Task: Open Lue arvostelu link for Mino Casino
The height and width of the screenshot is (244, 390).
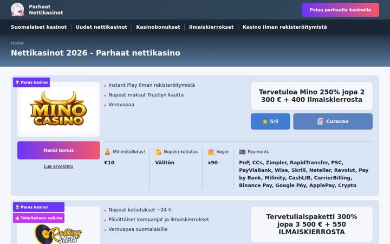Action: click(x=58, y=166)
